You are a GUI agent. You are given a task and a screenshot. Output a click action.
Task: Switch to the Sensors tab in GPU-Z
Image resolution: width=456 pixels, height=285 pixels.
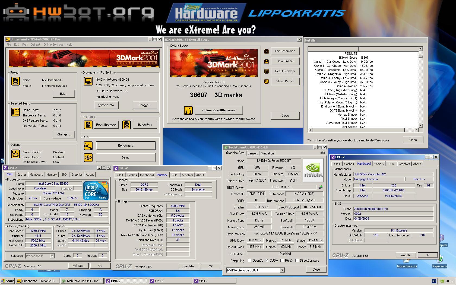(x=253, y=153)
